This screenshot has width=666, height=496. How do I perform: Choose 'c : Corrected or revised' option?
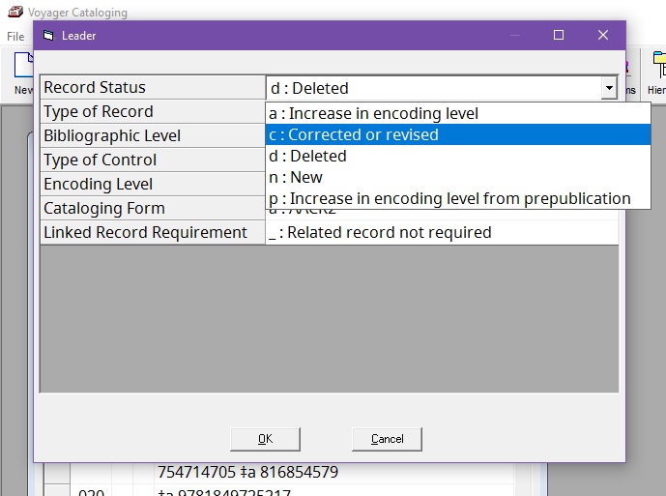pos(458,134)
